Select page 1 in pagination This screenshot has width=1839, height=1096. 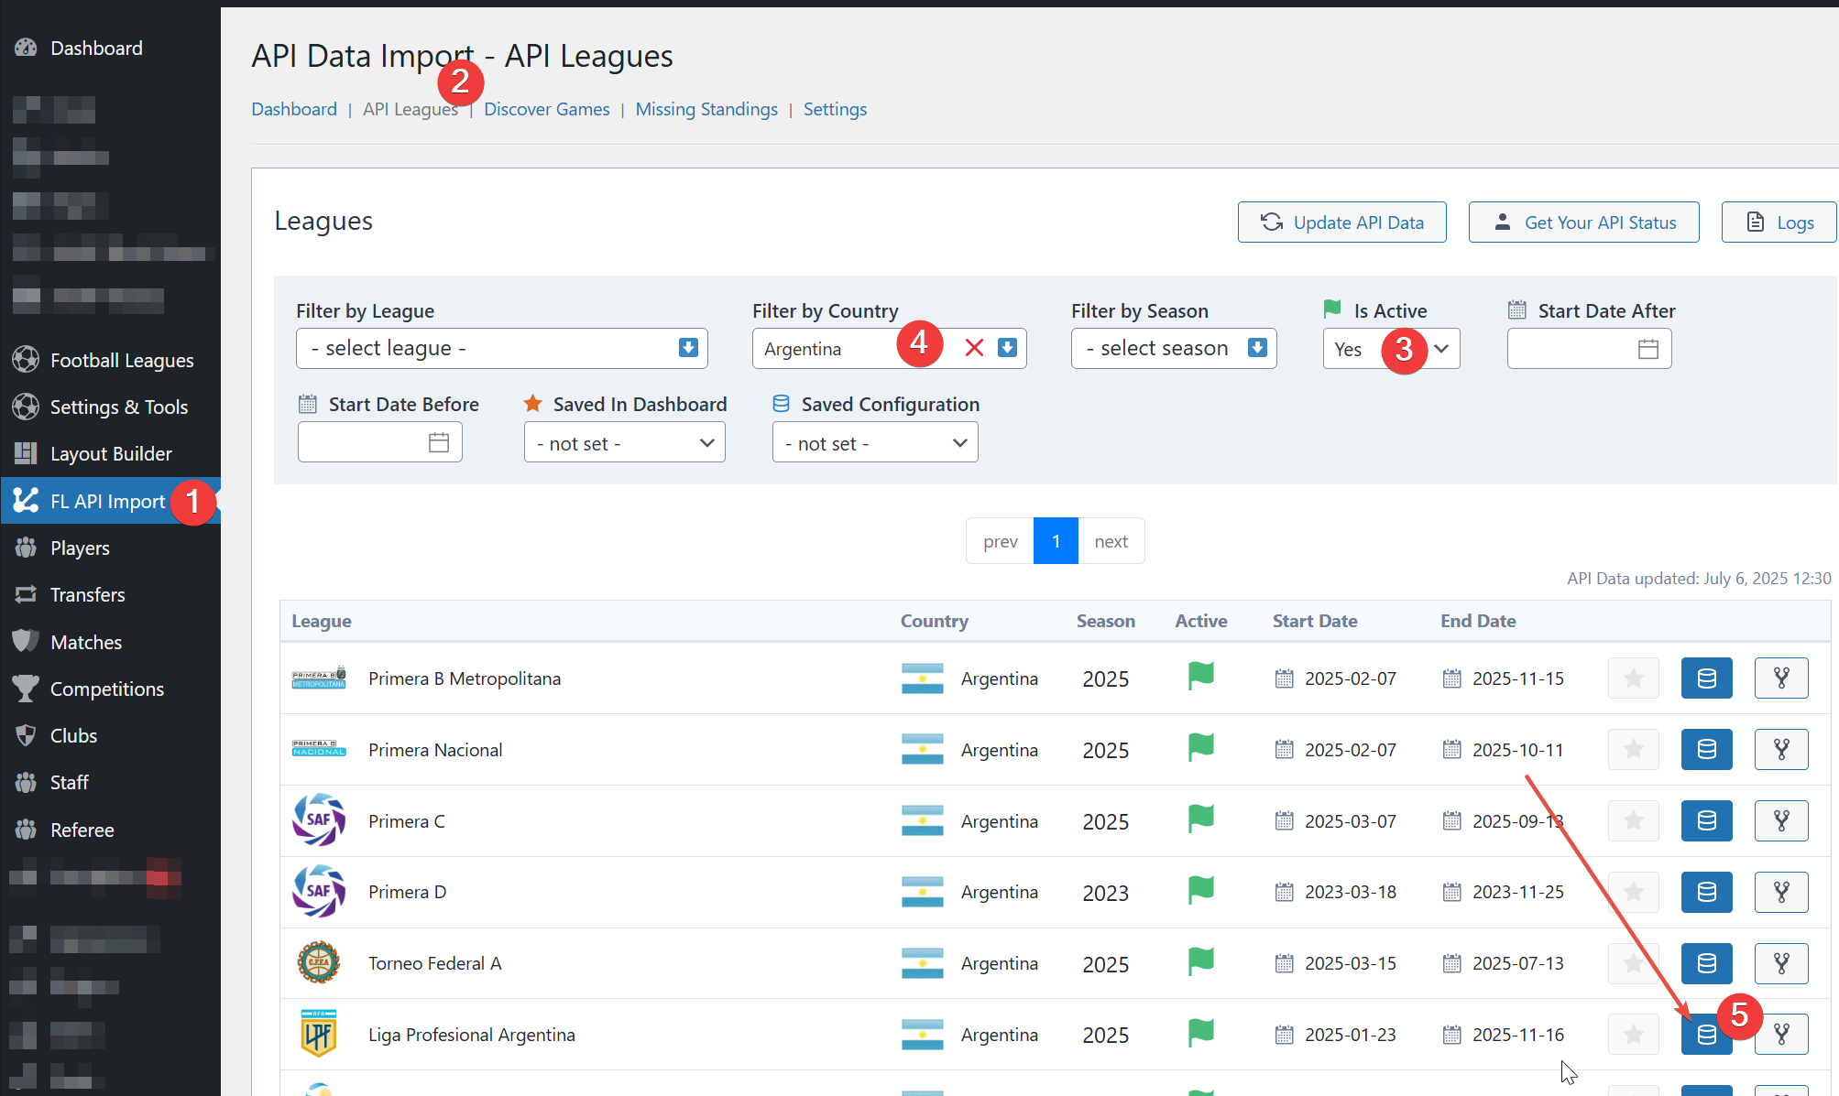[x=1056, y=541]
